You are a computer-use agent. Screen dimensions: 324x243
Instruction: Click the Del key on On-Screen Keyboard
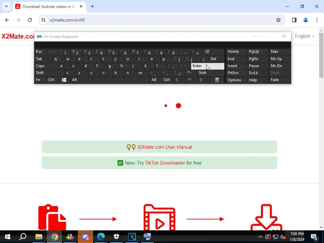216,59
